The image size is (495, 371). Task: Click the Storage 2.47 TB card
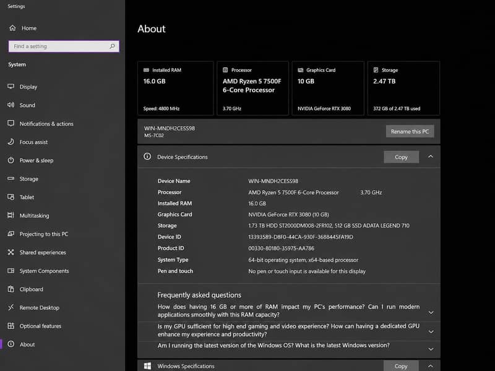[404, 88]
